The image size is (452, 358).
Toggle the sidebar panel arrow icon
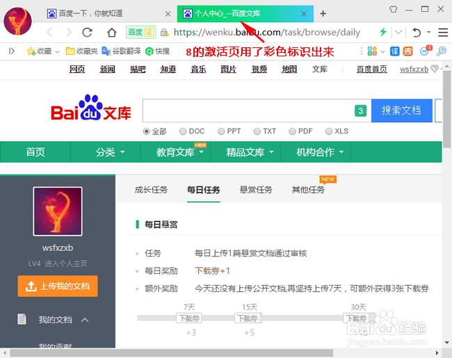(x=12, y=51)
